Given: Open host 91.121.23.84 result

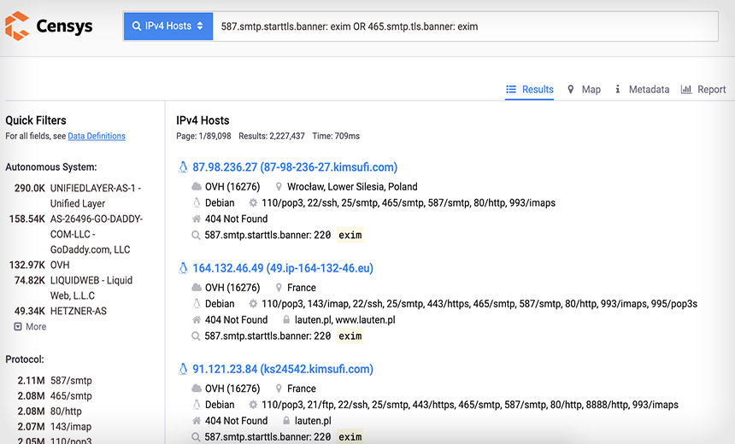Looking at the screenshot, I should point(283,369).
